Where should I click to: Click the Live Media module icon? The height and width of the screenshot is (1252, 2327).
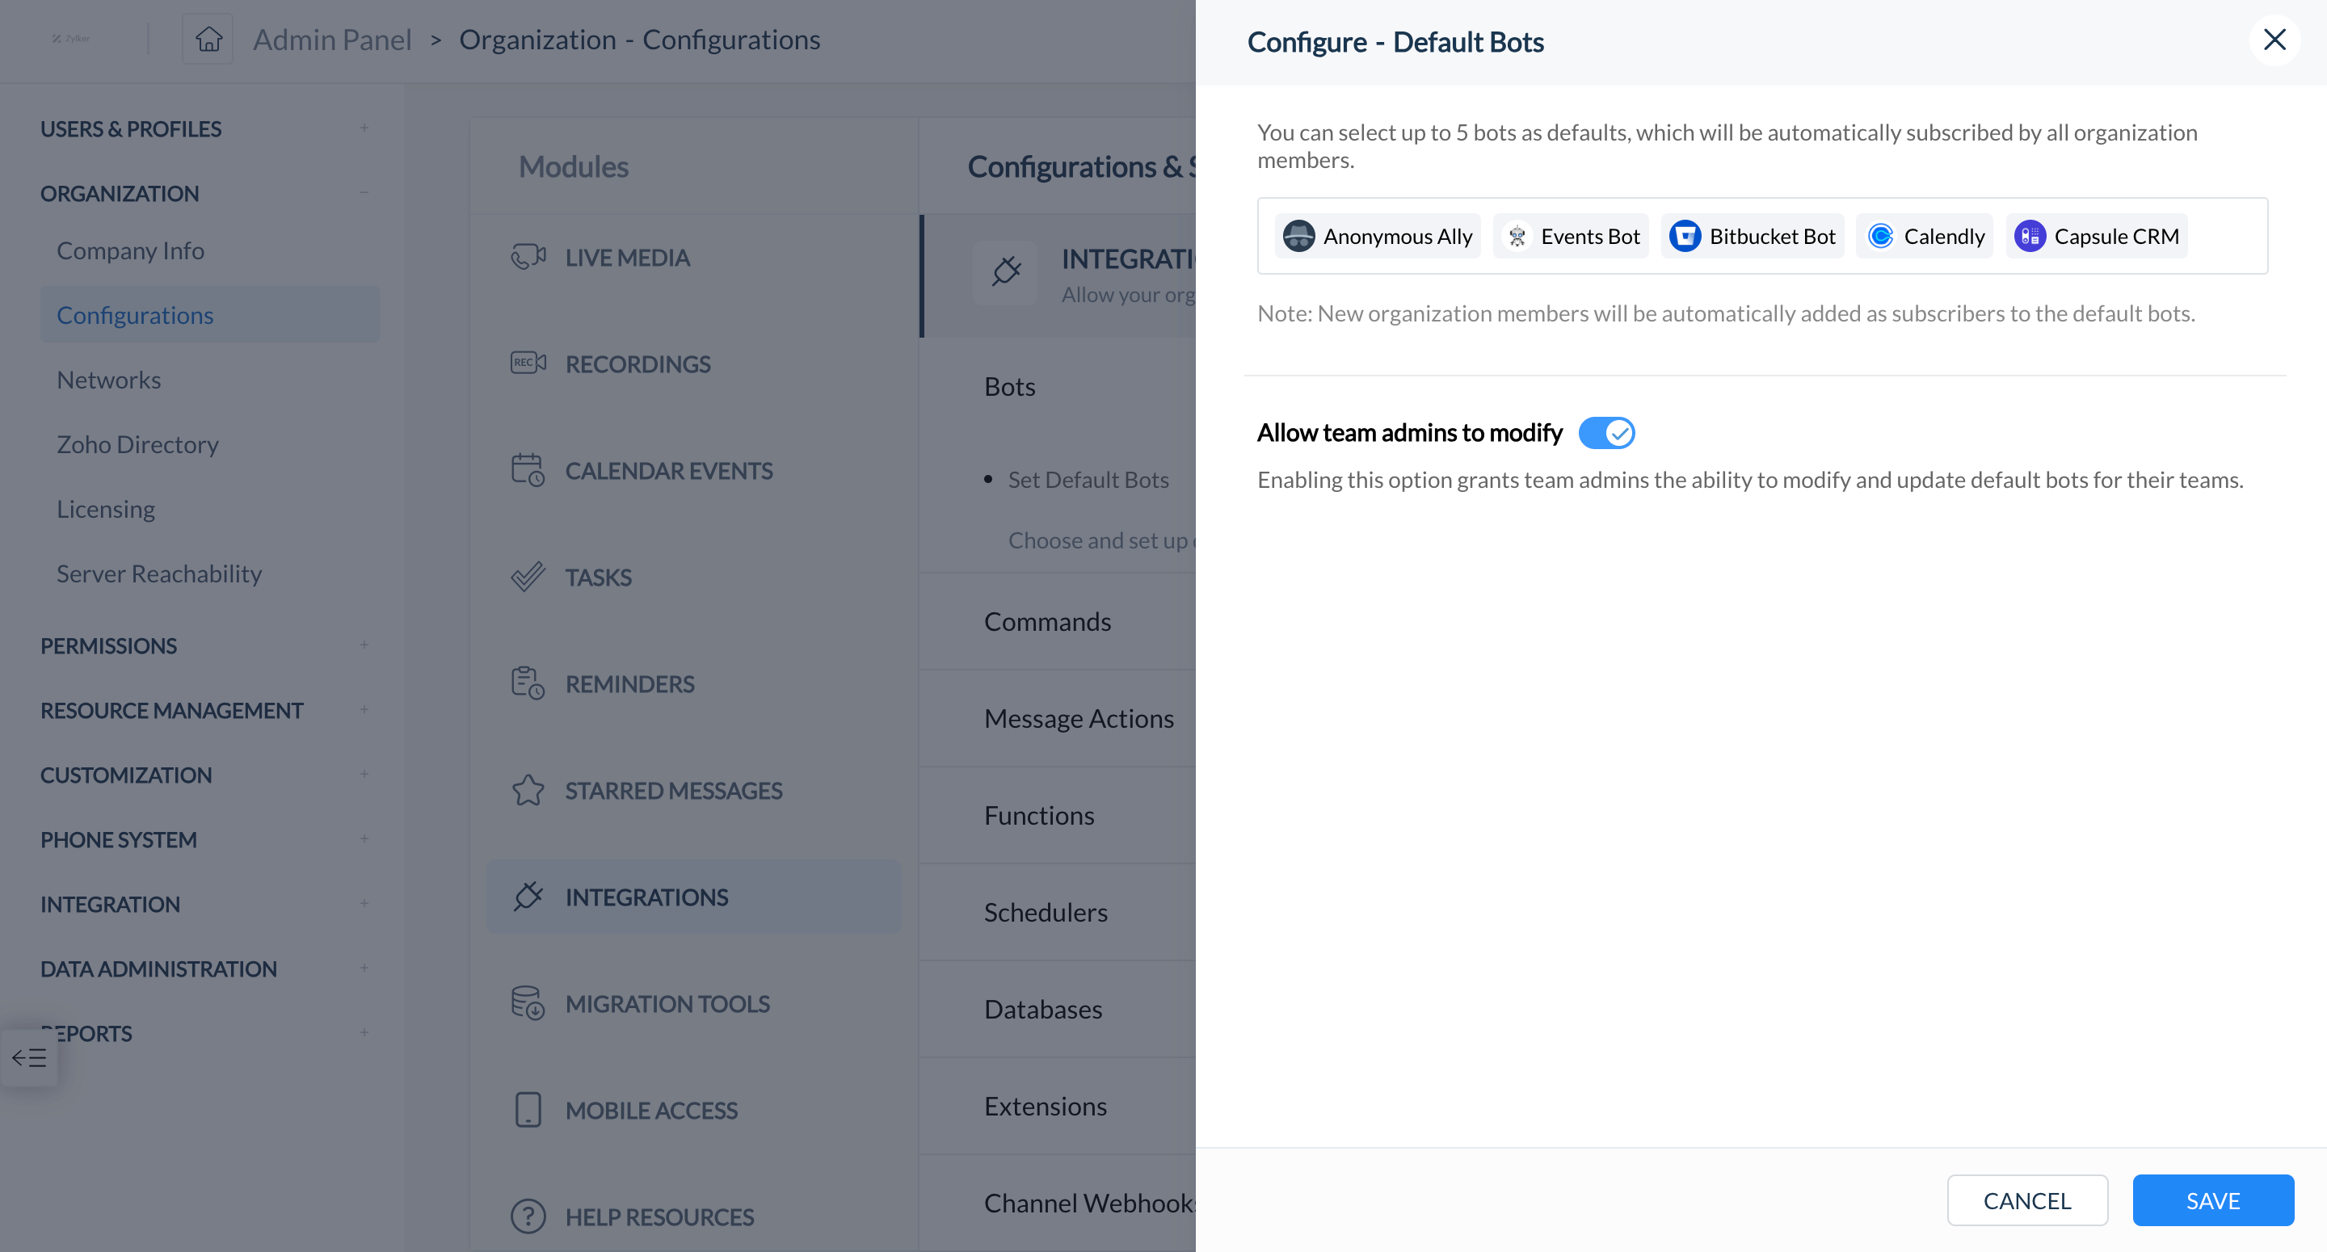[529, 256]
